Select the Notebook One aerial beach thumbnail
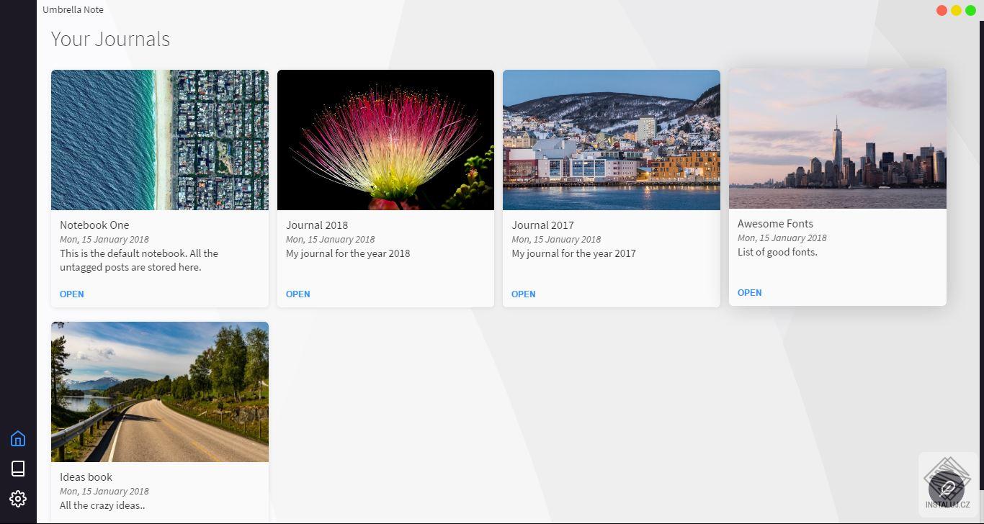The height and width of the screenshot is (524, 984). point(160,140)
